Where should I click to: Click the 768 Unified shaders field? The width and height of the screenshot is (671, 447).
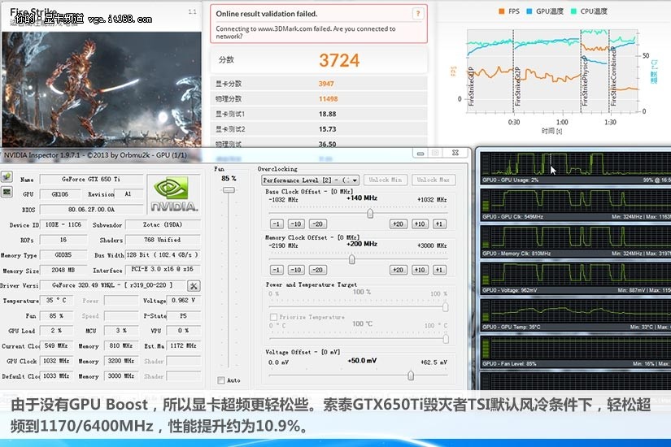163,240
